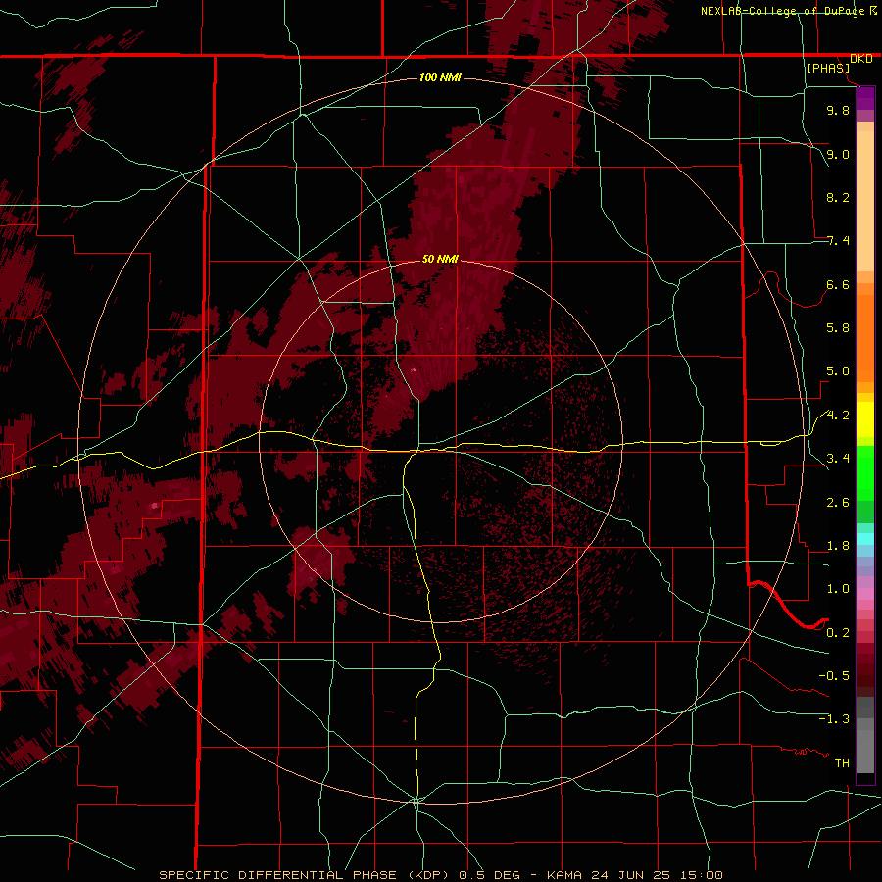Click the 1.0 legend value

838,589
